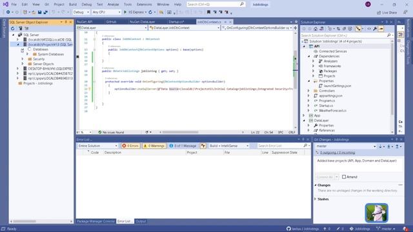Expand the Analyzers node

[314, 61]
